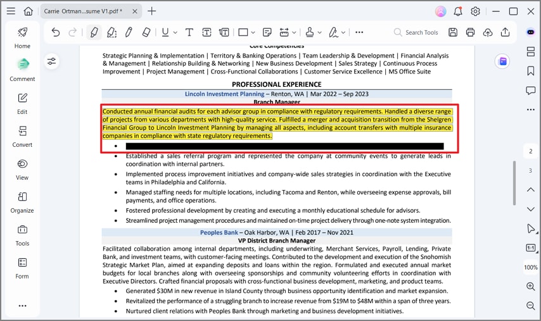This screenshot has height=321, width=541.
Task: Expand the Measure tool dropdown
Action: click(294, 33)
